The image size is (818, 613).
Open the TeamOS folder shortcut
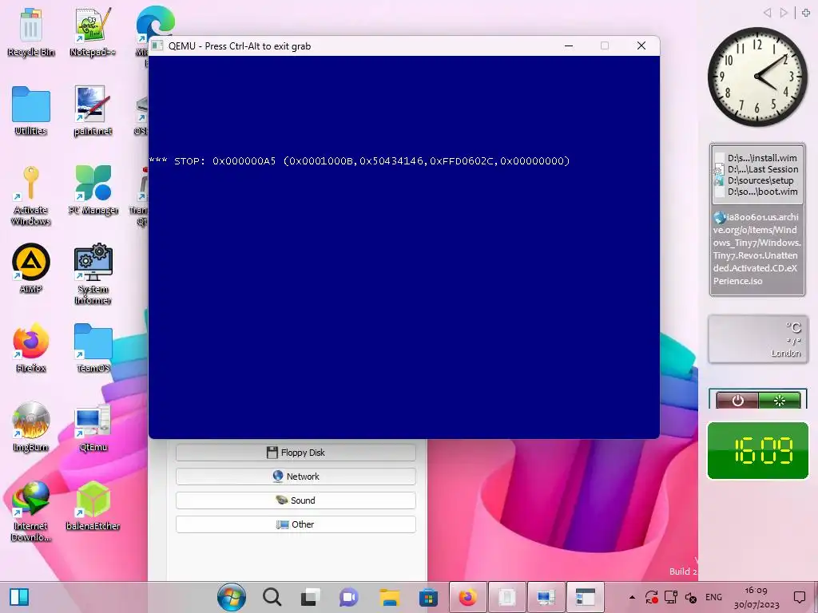coord(93,348)
